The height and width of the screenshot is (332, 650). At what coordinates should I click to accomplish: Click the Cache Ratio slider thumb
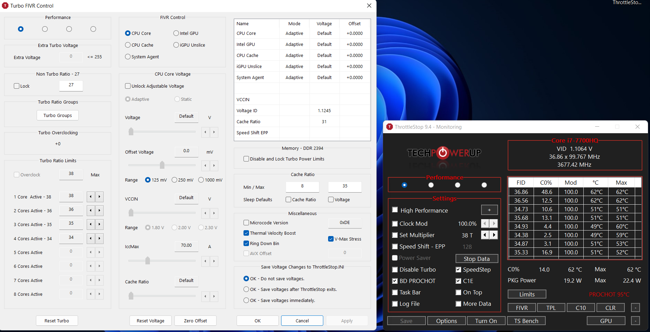(131, 296)
